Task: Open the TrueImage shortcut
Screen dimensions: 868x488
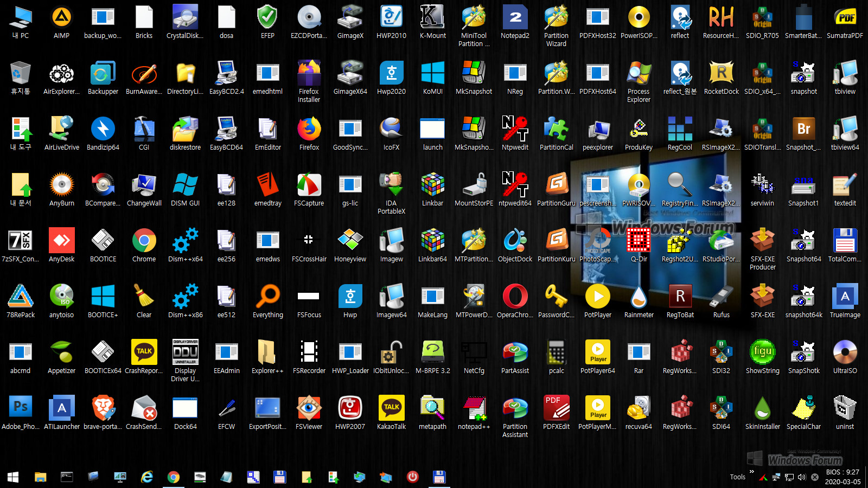Action: [845, 301]
